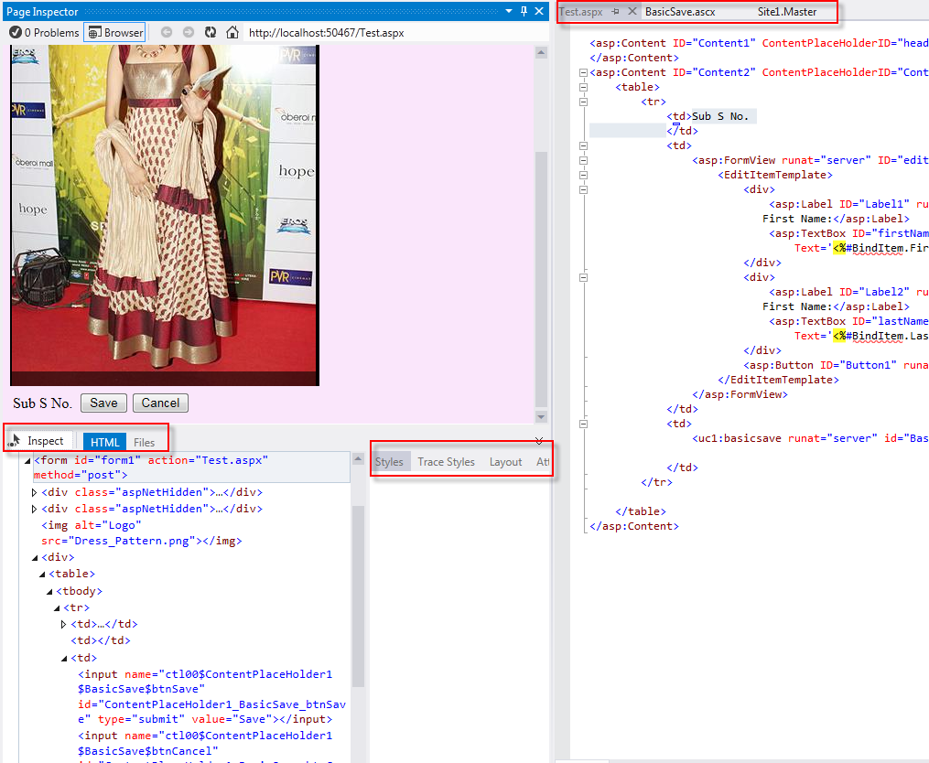The height and width of the screenshot is (763, 929).
Task: Collapse the last <td> code region
Action: [x=583, y=424]
